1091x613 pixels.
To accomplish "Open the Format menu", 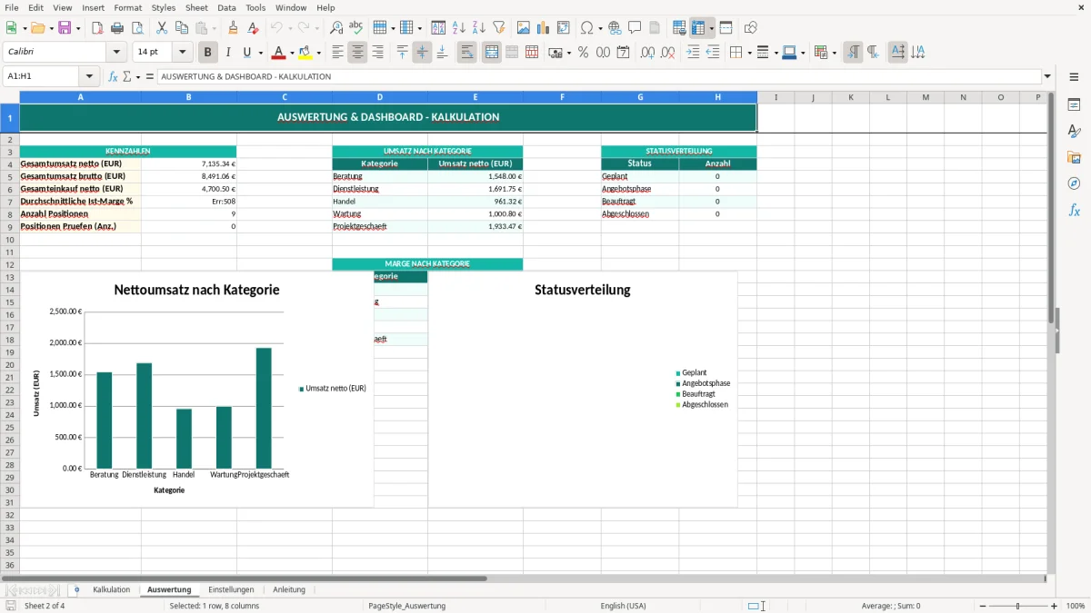I will click(128, 7).
